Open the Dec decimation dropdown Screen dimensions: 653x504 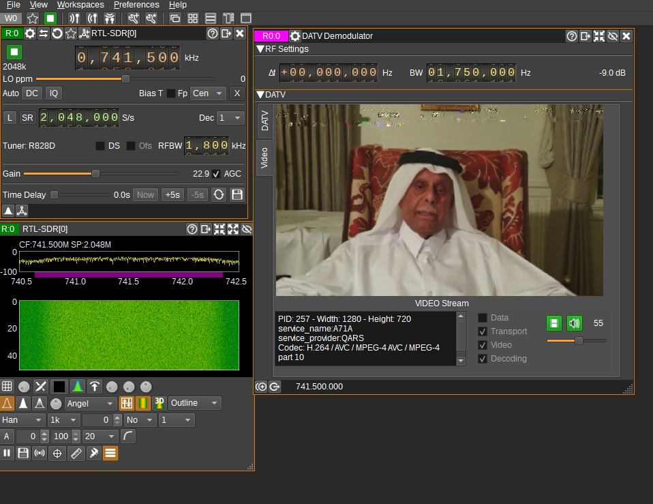coord(230,118)
